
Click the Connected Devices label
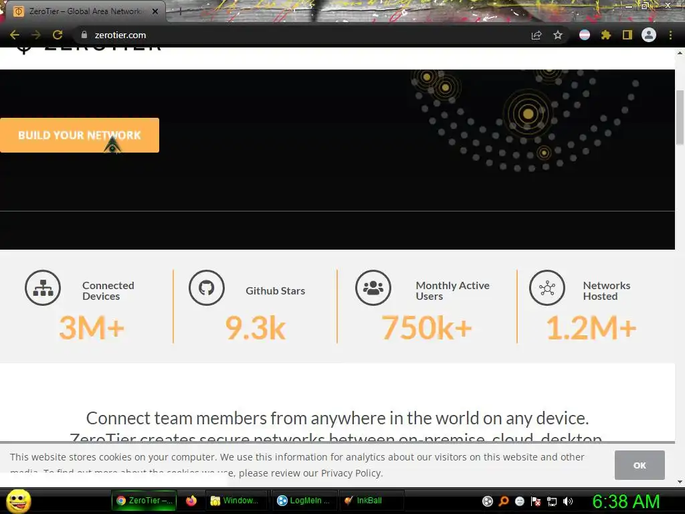(x=108, y=290)
